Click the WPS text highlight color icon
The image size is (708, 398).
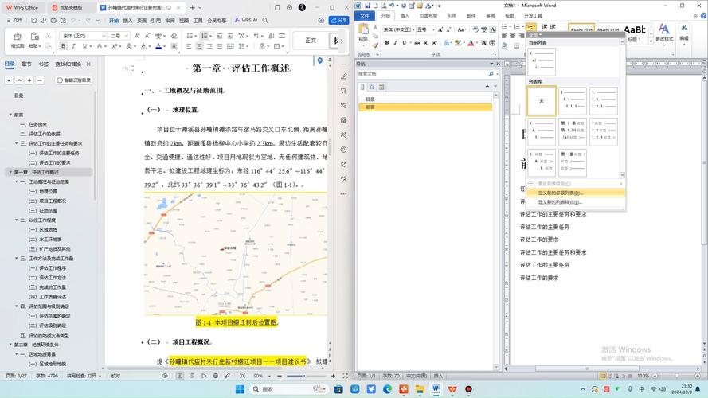[x=143, y=46]
